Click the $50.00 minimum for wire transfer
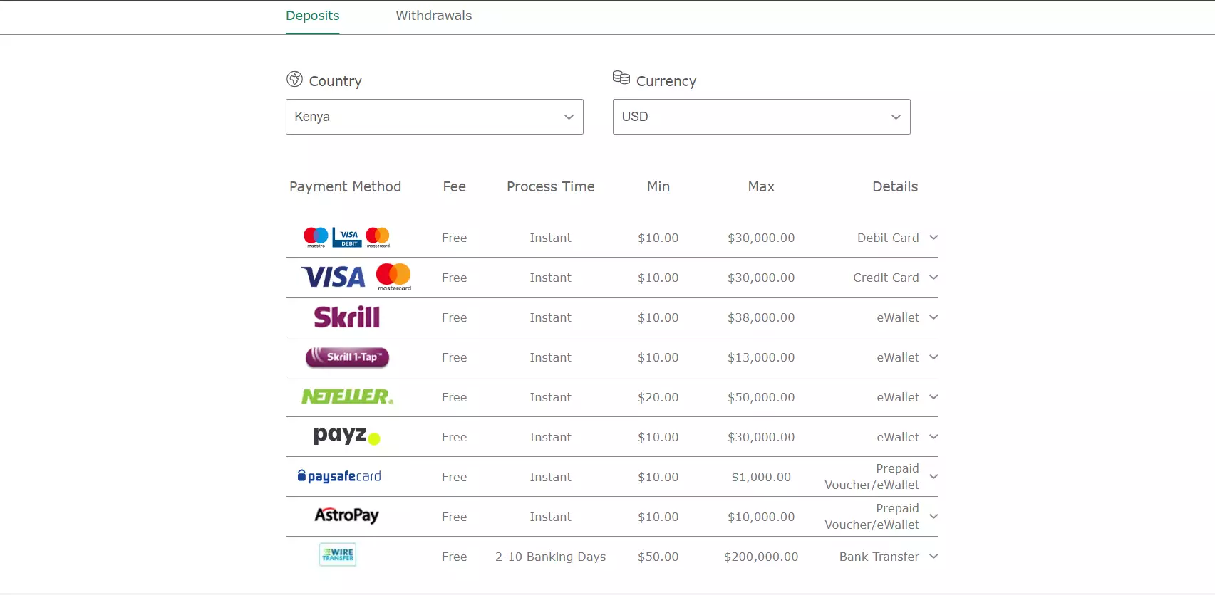 coord(658,557)
